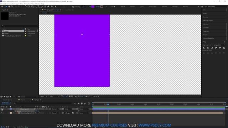The width and height of the screenshot is (228, 128).
Task: Open the Content-Aware Fill panel
Action: [x=208, y=38]
